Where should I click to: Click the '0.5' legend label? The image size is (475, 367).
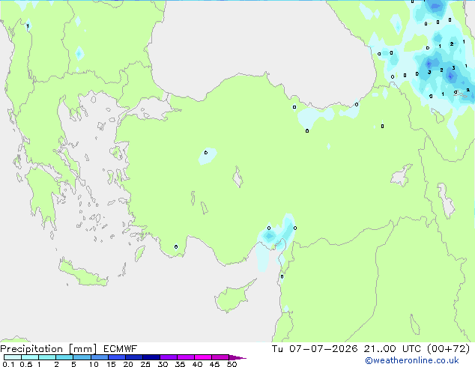click(x=25, y=364)
